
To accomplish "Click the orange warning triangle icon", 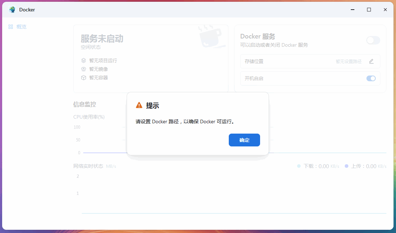I will [x=139, y=105].
